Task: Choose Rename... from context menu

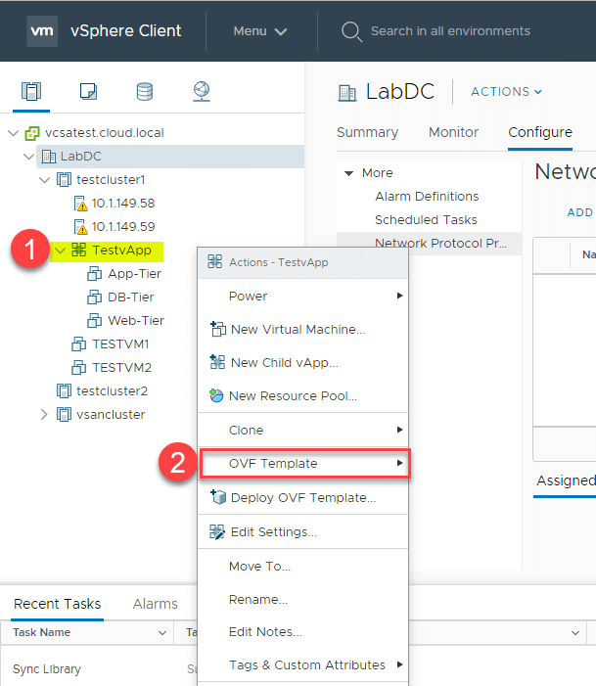Action: [x=302, y=599]
